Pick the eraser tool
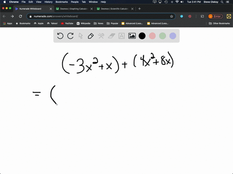 pos(111,36)
